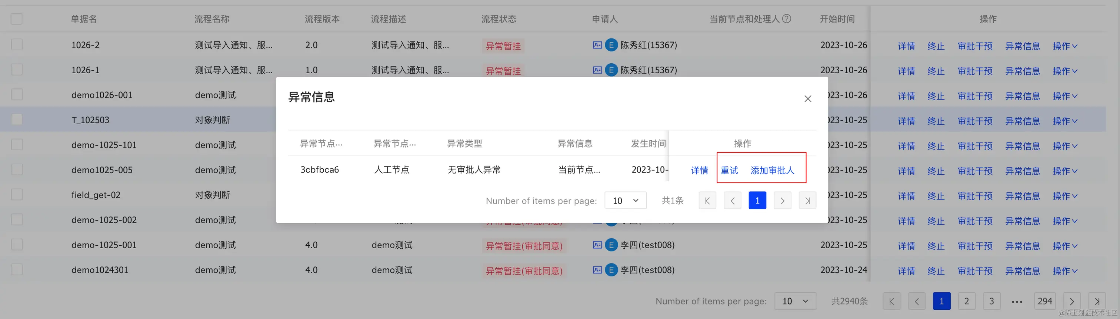Select checkbox for row 1026-2

17,44
